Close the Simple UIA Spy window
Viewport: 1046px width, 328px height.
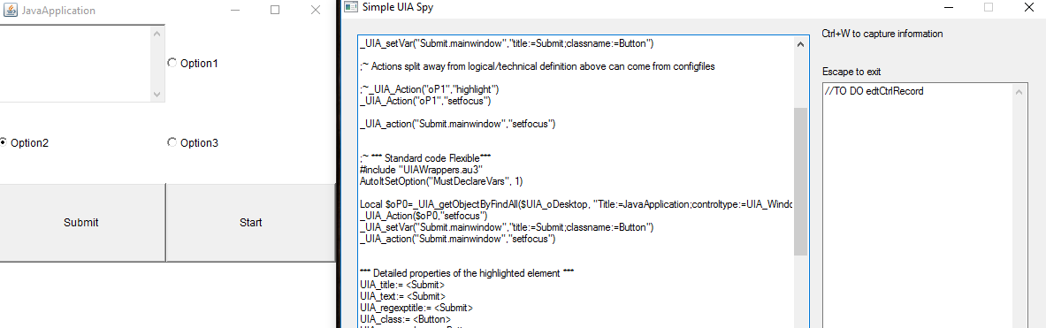click(x=1030, y=8)
